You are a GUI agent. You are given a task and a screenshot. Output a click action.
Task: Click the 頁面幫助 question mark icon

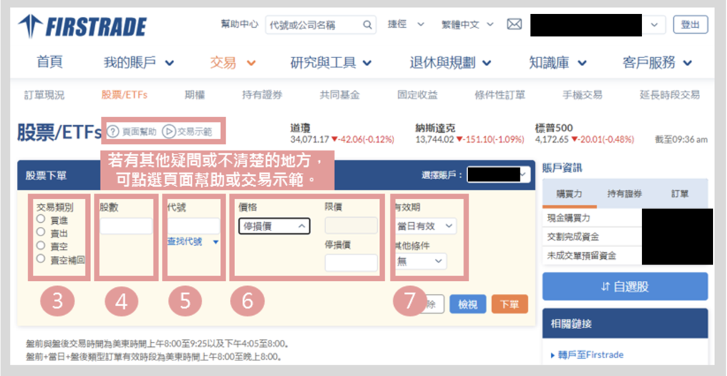pos(113,131)
